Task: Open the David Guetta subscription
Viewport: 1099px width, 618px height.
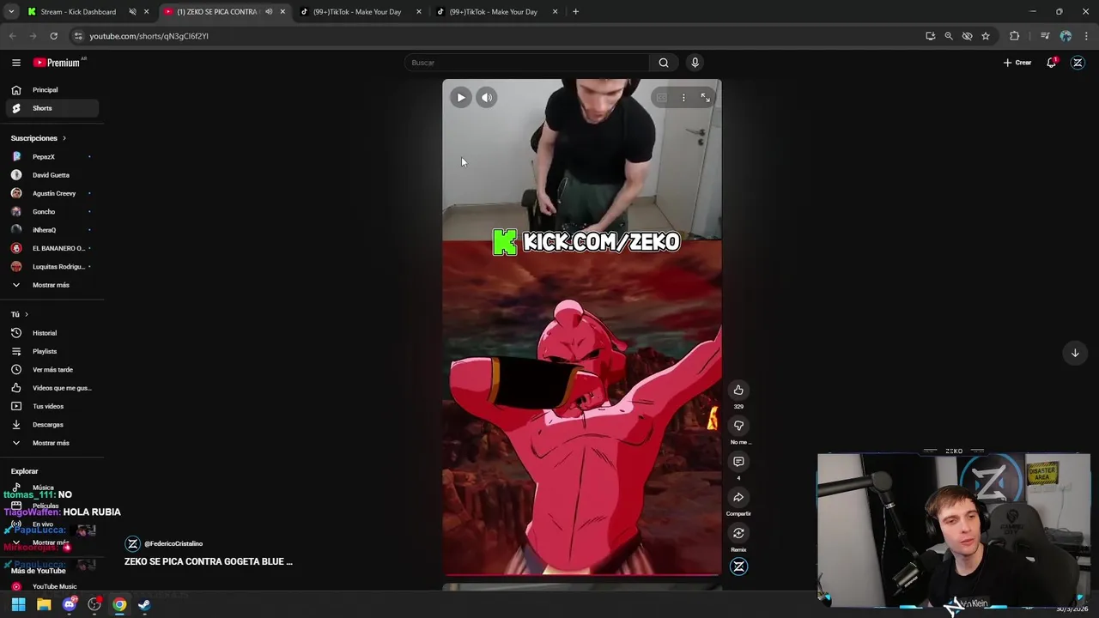Action: pyautogui.click(x=51, y=175)
